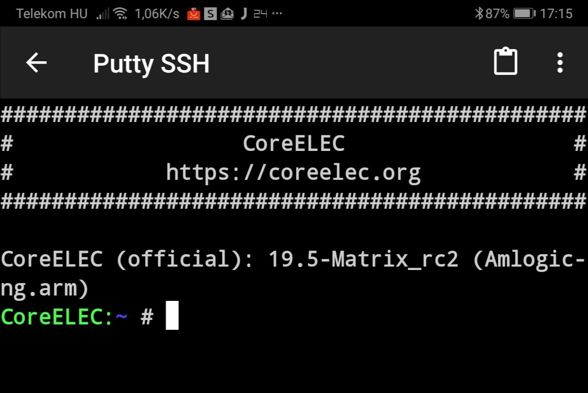The height and width of the screenshot is (393, 588).
Task: Tap the mail envelope notification icon
Action: (227, 14)
